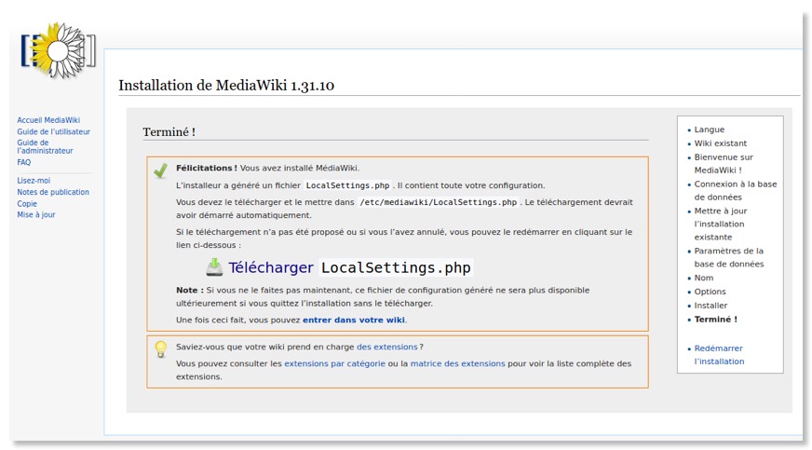Screen dimensions: 812x450
Task: Open 'matrice des extensions' link
Action: point(457,363)
